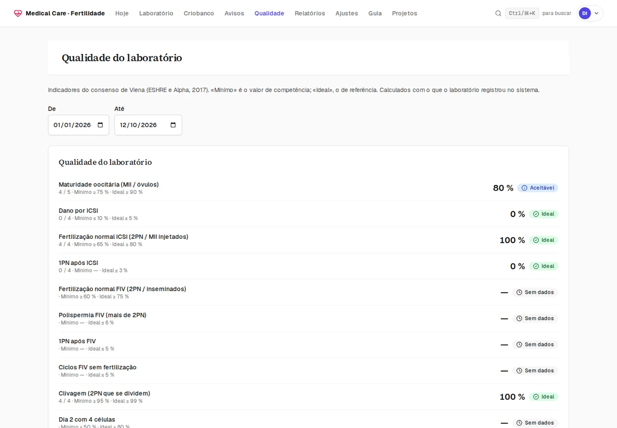
Task: Click the Ciclos FIV sem fertilização label
Action: pos(97,367)
